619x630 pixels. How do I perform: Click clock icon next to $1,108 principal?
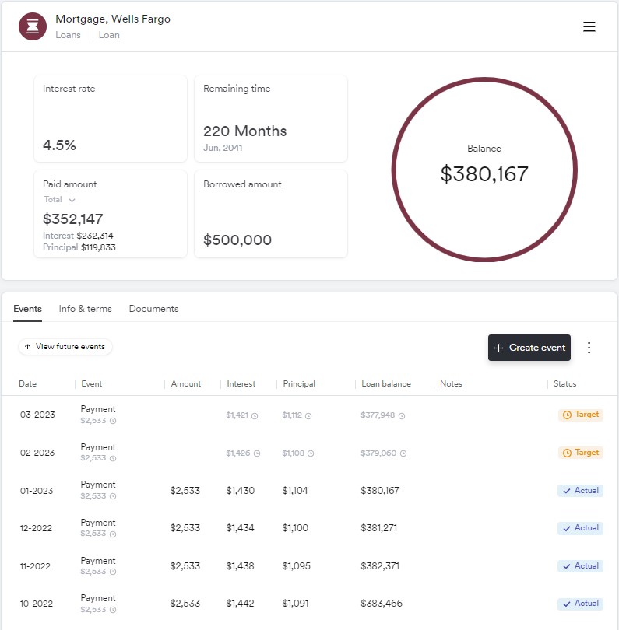[311, 453]
